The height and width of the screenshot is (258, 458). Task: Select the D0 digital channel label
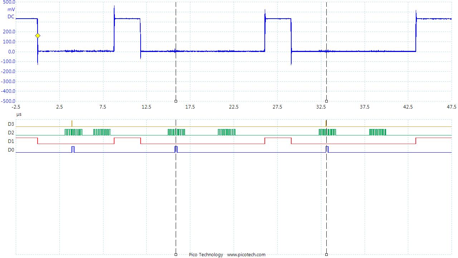11,149
